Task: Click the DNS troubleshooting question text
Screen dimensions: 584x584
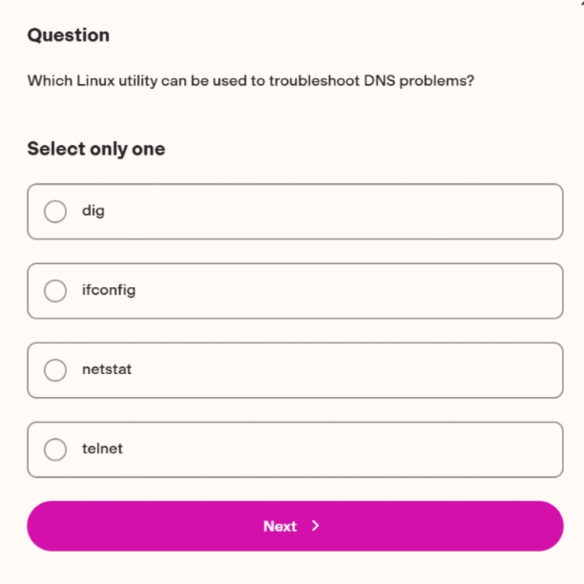Action: pos(250,81)
